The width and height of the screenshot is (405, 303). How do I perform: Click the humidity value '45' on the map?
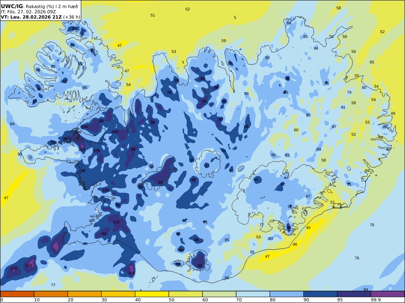point(308,228)
